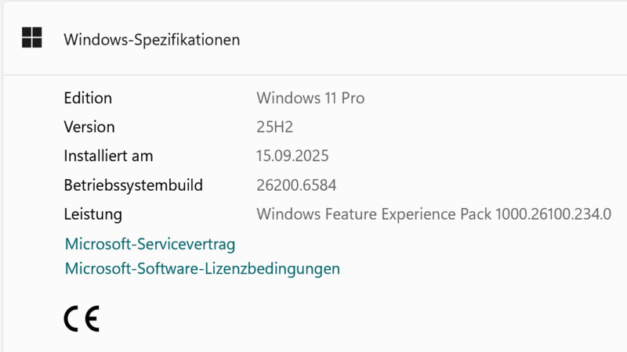Click the pack version 1000.26100.234.0
627x352 pixels.
click(x=553, y=214)
